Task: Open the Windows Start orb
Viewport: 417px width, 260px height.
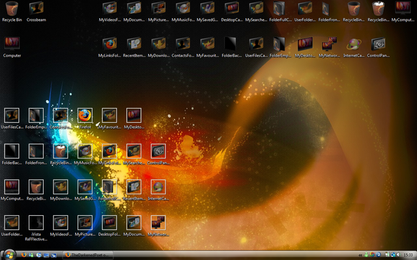Action: pos(10,255)
